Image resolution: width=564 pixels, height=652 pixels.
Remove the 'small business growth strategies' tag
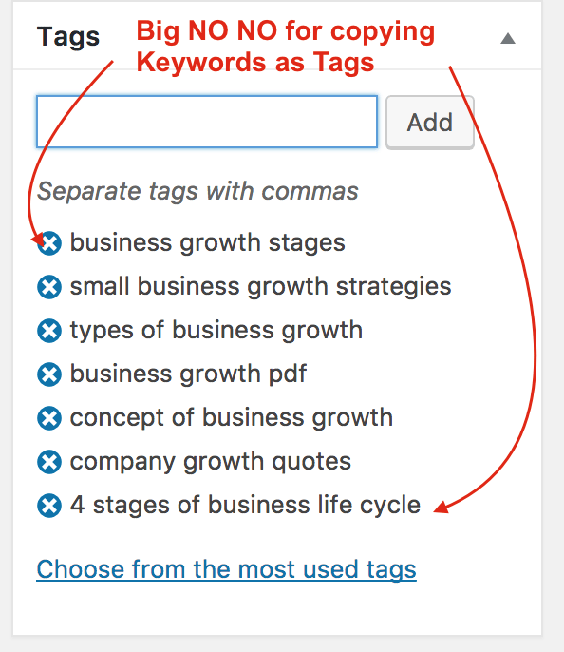[x=49, y=287]
